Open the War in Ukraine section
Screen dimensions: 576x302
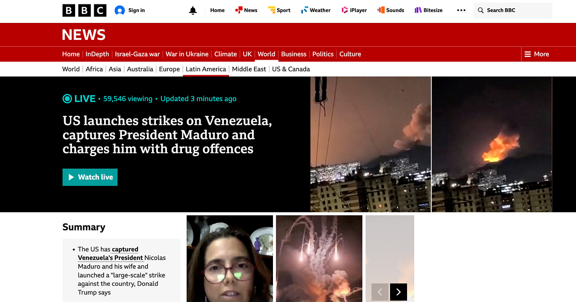[x=187, y=54]
